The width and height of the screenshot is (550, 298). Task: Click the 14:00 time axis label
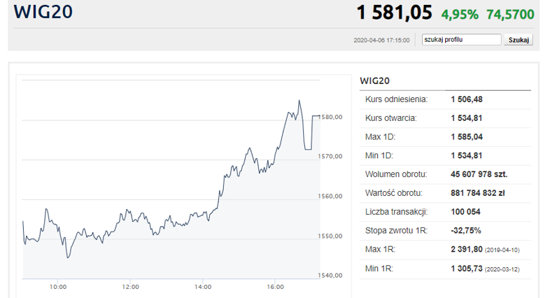(203, 287)
